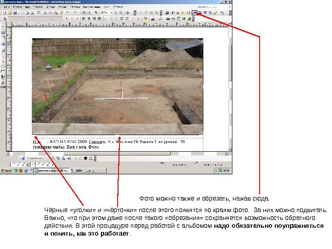Select the archaeological excavation photo

pyautogui.click(x=118, y=86)
